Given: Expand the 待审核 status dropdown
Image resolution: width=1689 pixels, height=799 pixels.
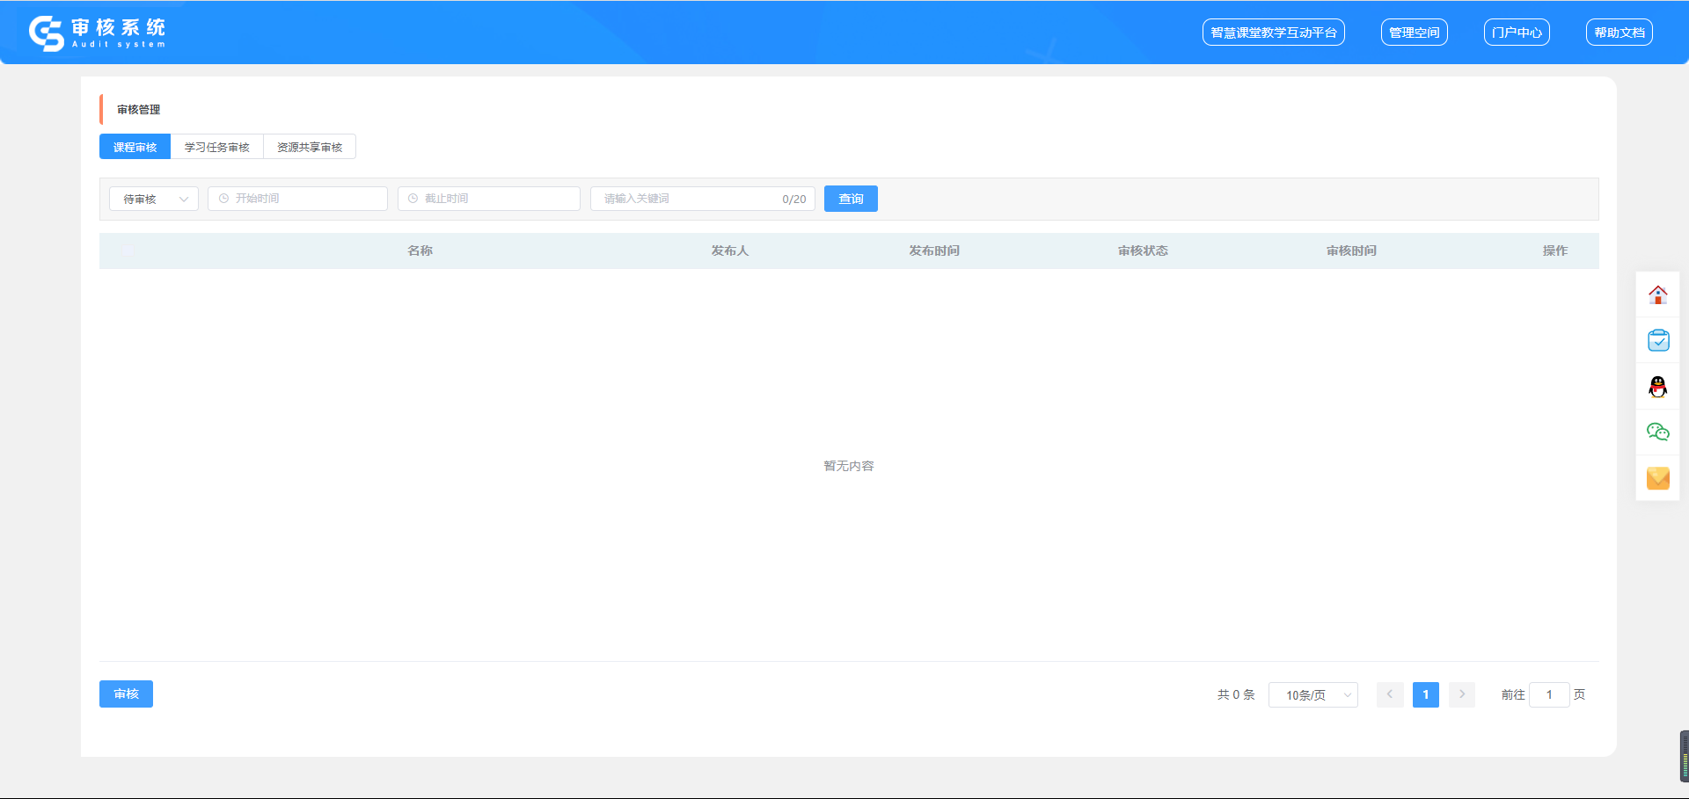Looking at the screenshot, I should click(x=154, y=199).
